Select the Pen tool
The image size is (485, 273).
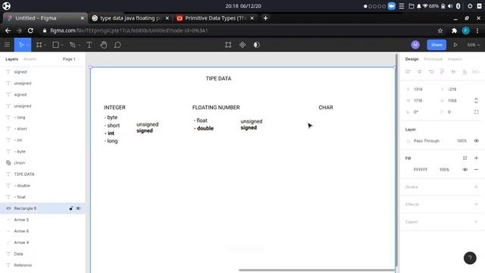[x=73, y=45]
